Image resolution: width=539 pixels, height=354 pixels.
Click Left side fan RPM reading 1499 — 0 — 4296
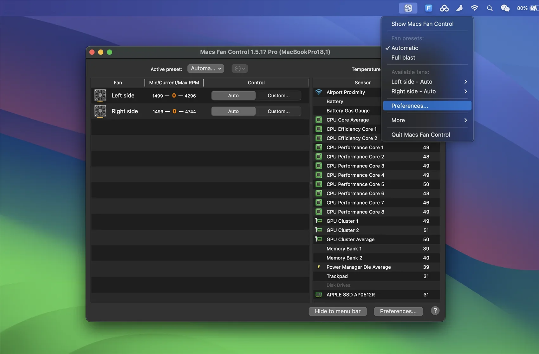(174, 95)
